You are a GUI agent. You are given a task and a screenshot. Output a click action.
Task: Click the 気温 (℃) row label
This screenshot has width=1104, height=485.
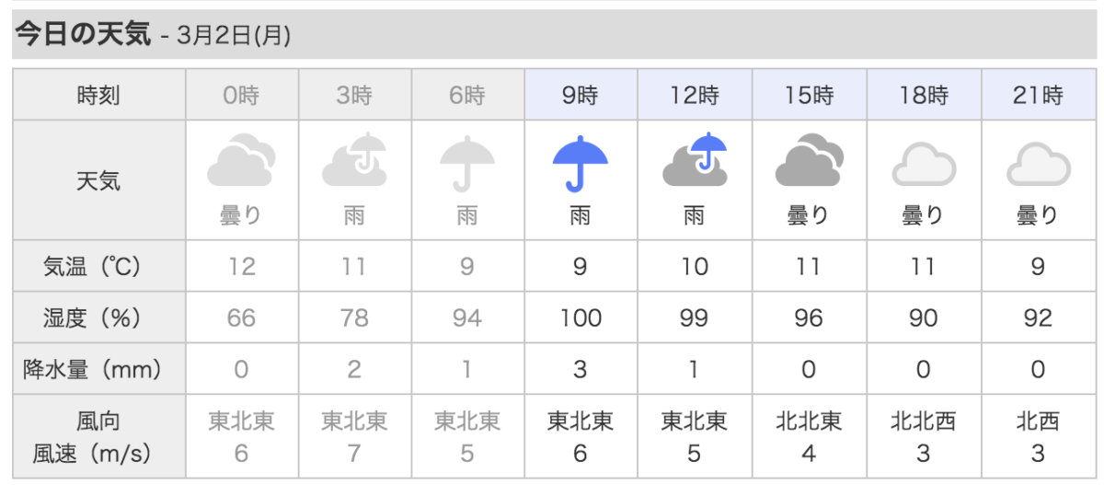pos(92,267)
